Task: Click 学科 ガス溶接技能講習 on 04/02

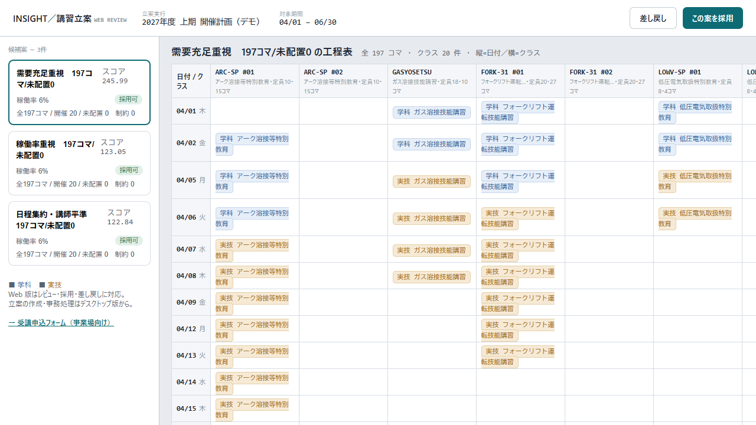Action: click(x=432, y=144)
